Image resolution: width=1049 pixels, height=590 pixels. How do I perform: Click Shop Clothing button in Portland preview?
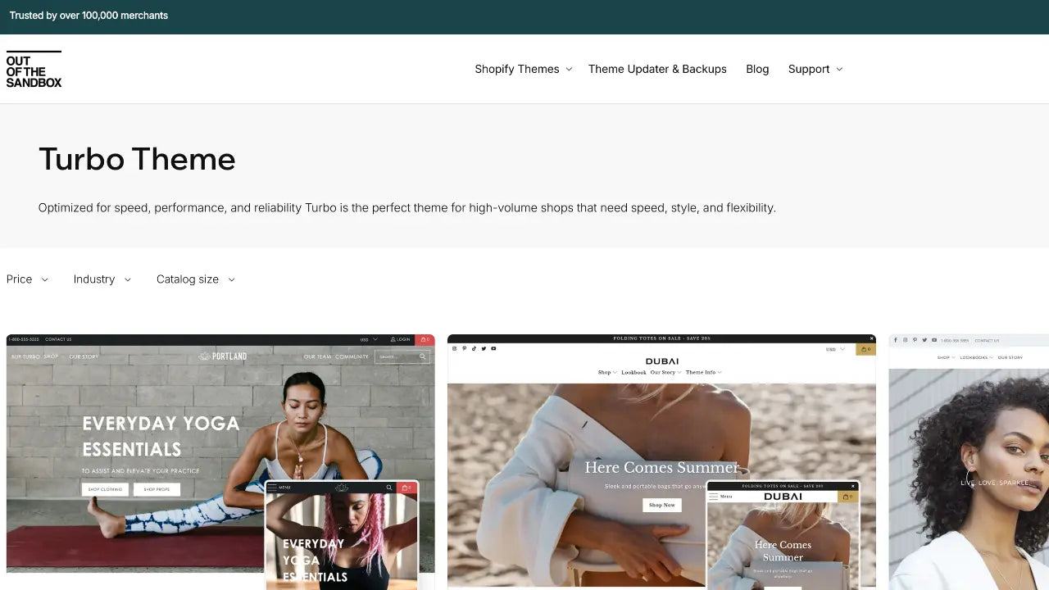(x=105, y=489)
